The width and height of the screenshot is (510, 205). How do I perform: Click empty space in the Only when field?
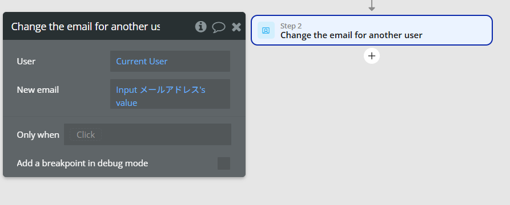[166, 134]
